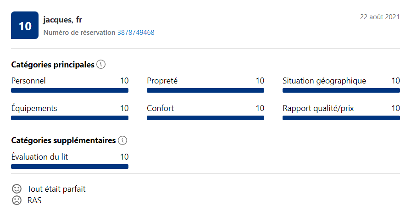The image size is (411, 211).
Task: Click reviewer name jacques, fr
Action: 63,20
